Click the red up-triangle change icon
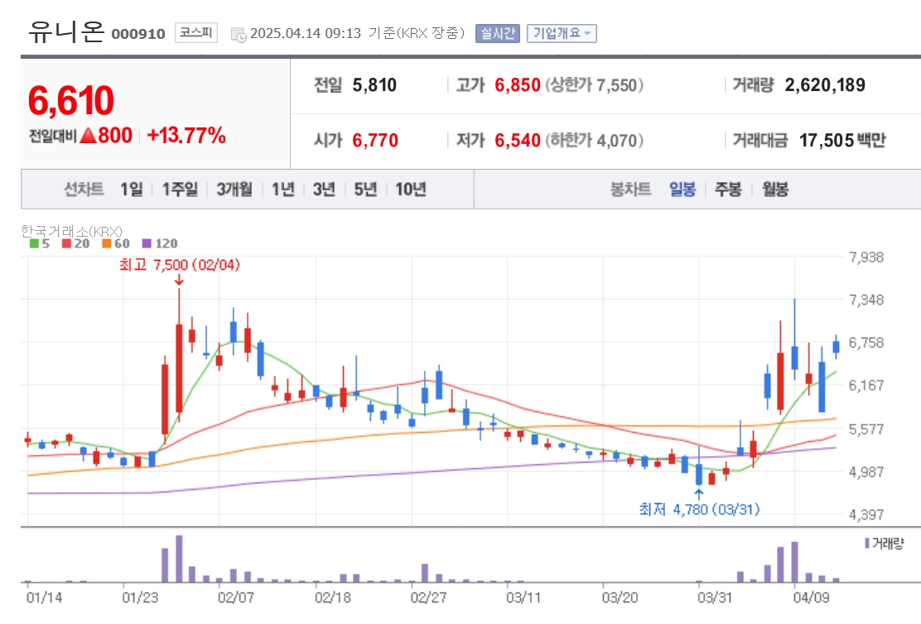Viewport: 921px width, 624px height. (x=88, y=137)
